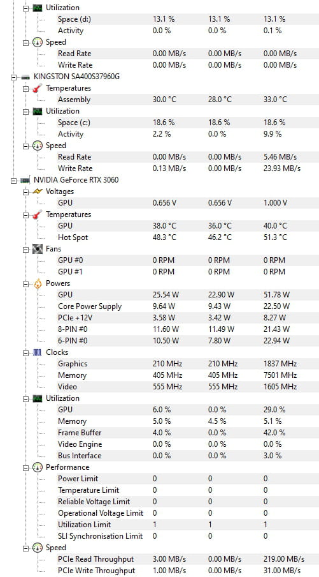The height and width of the screenshot is (577, 319).
Task: Click the GPU Fans icon
Action: point(38,249)
